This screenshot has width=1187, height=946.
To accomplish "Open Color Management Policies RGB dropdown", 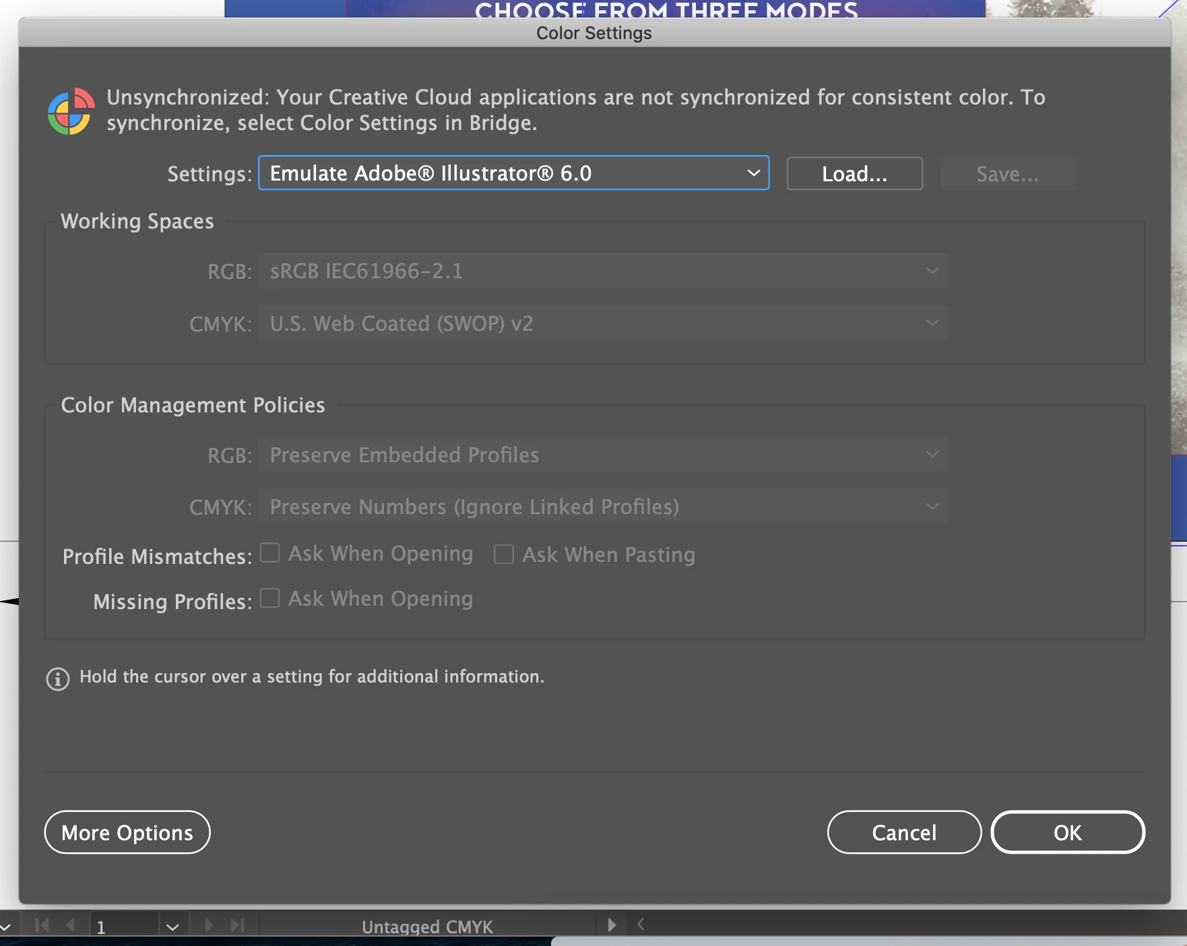I will click(x=603, y=455).
